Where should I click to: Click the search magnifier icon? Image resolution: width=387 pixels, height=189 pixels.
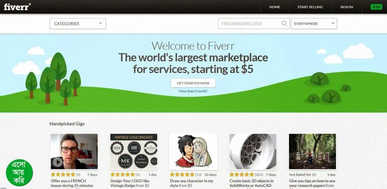(x=284, y=24)
